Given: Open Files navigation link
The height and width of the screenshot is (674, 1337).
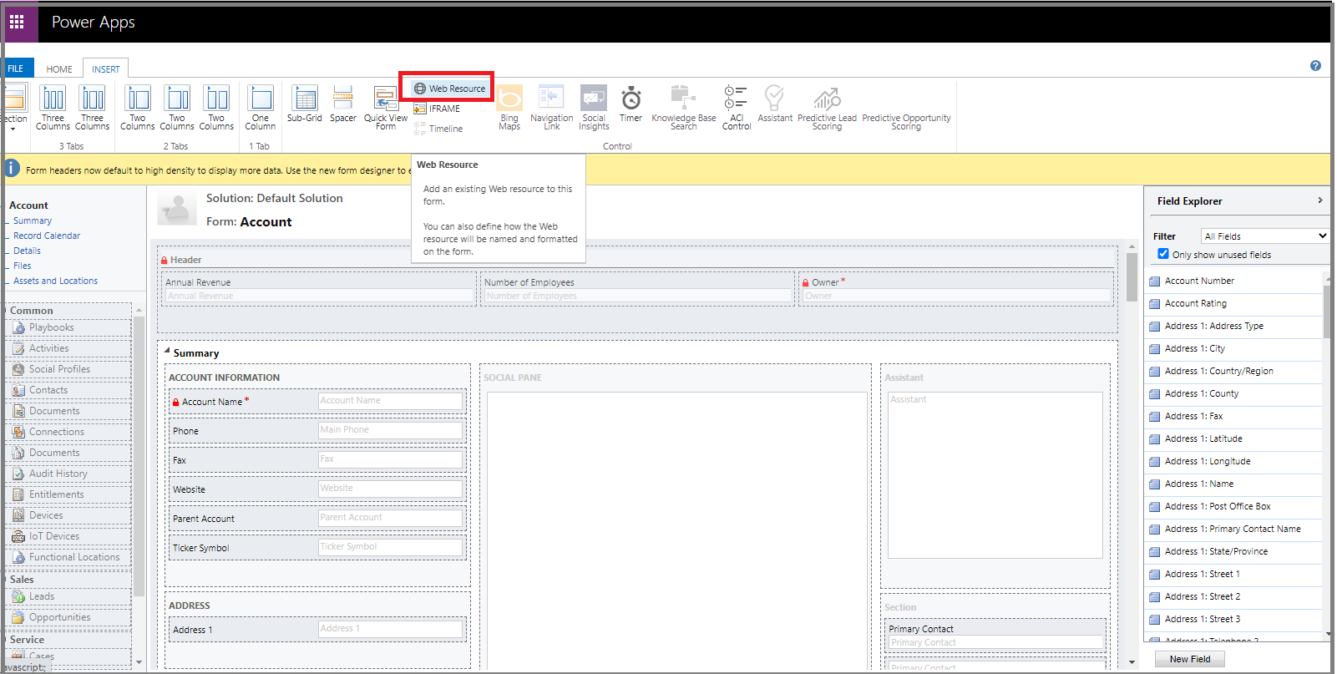Looking at the screenshot, I should [23, 266].
